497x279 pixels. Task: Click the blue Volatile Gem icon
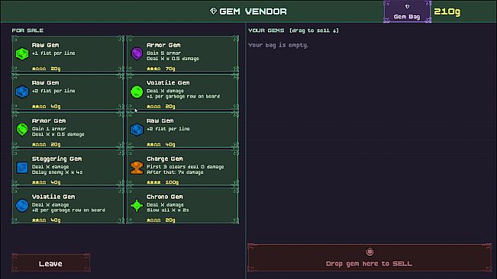[x=22, y=206]
